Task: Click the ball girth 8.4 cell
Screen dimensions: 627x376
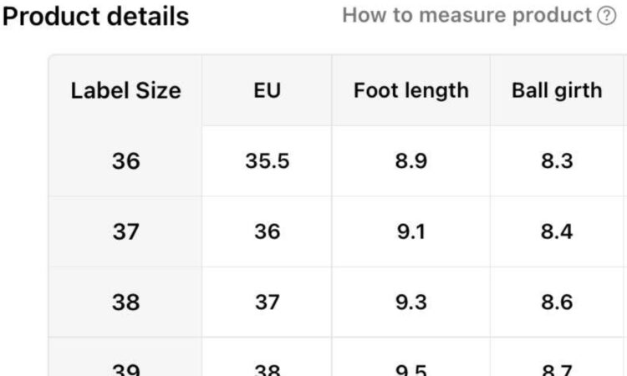Action: (x=557, y=231)
